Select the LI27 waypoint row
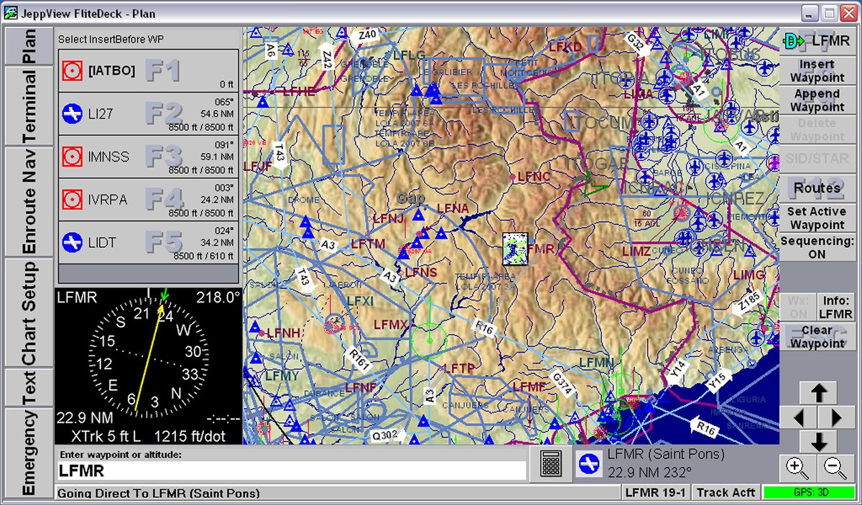This screenshot has width=862, height=505. click(x=148, y=113)
